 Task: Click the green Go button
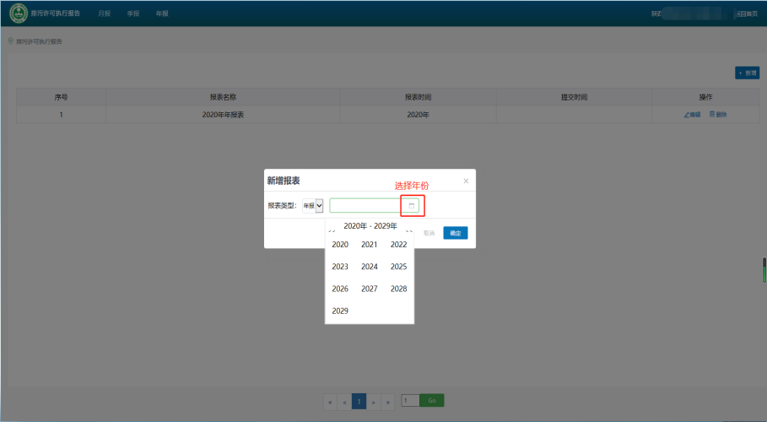(432, 401)
